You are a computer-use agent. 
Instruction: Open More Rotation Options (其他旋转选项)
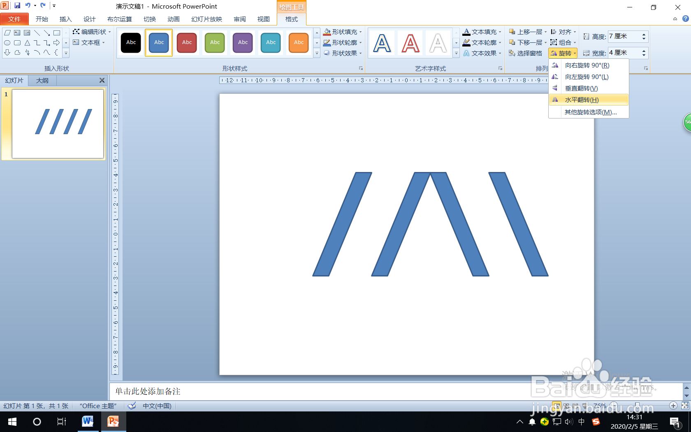pyautogui.click(x=589, y=112)
